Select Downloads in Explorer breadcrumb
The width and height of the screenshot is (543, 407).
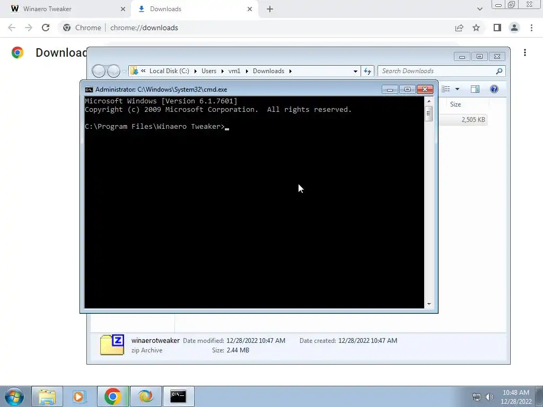pyautogui.click(x=268, y=71)
